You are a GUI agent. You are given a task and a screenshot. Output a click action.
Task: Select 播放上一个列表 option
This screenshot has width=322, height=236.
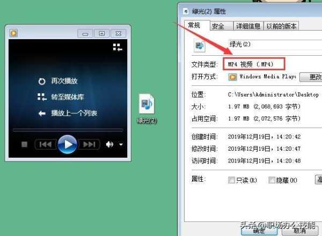[x=74, y=113]
